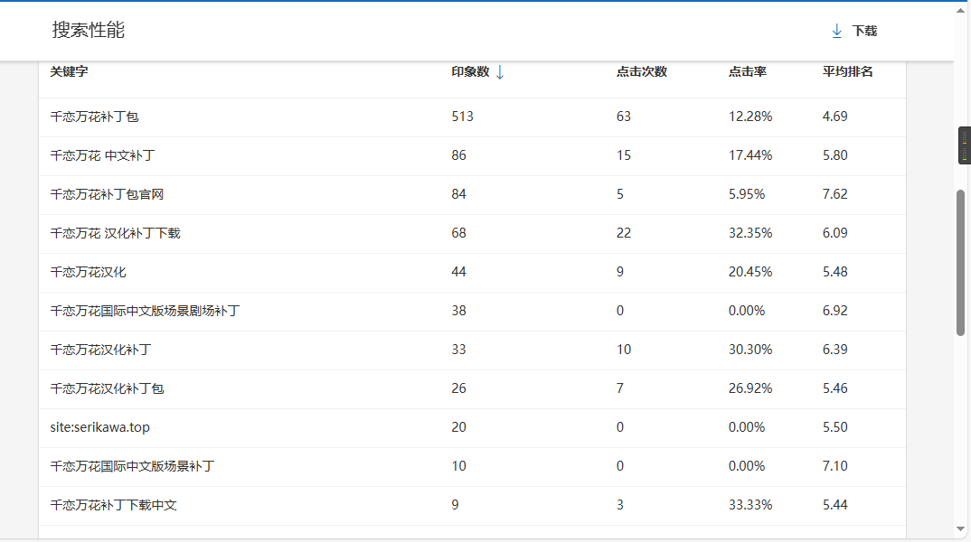Toggle sort arrow beside 印象数

click(x=500, y=71)
